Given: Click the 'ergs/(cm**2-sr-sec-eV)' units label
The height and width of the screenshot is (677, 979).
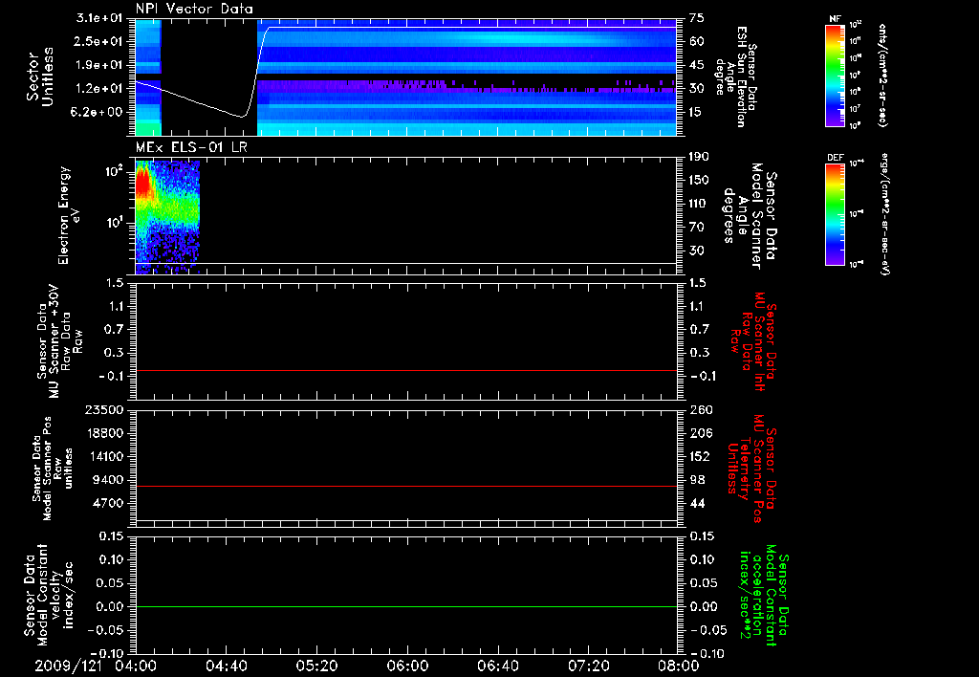Looking at the screenshot, I should pos(884,213).
